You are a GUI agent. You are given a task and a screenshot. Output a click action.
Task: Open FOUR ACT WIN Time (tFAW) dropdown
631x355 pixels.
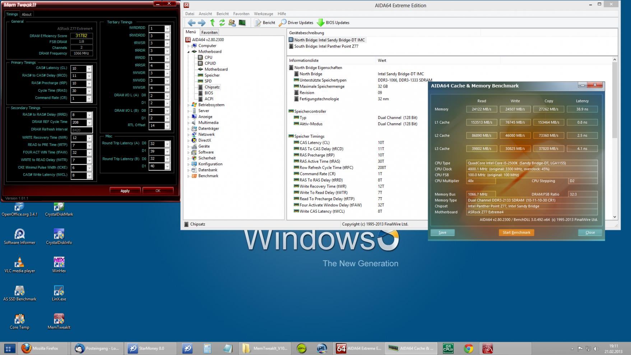[89, 153]
